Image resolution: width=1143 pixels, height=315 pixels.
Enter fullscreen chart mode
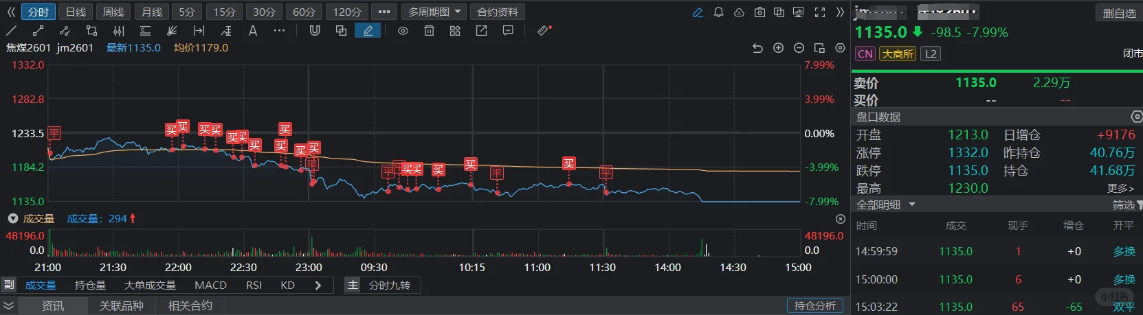coord(819,12)
